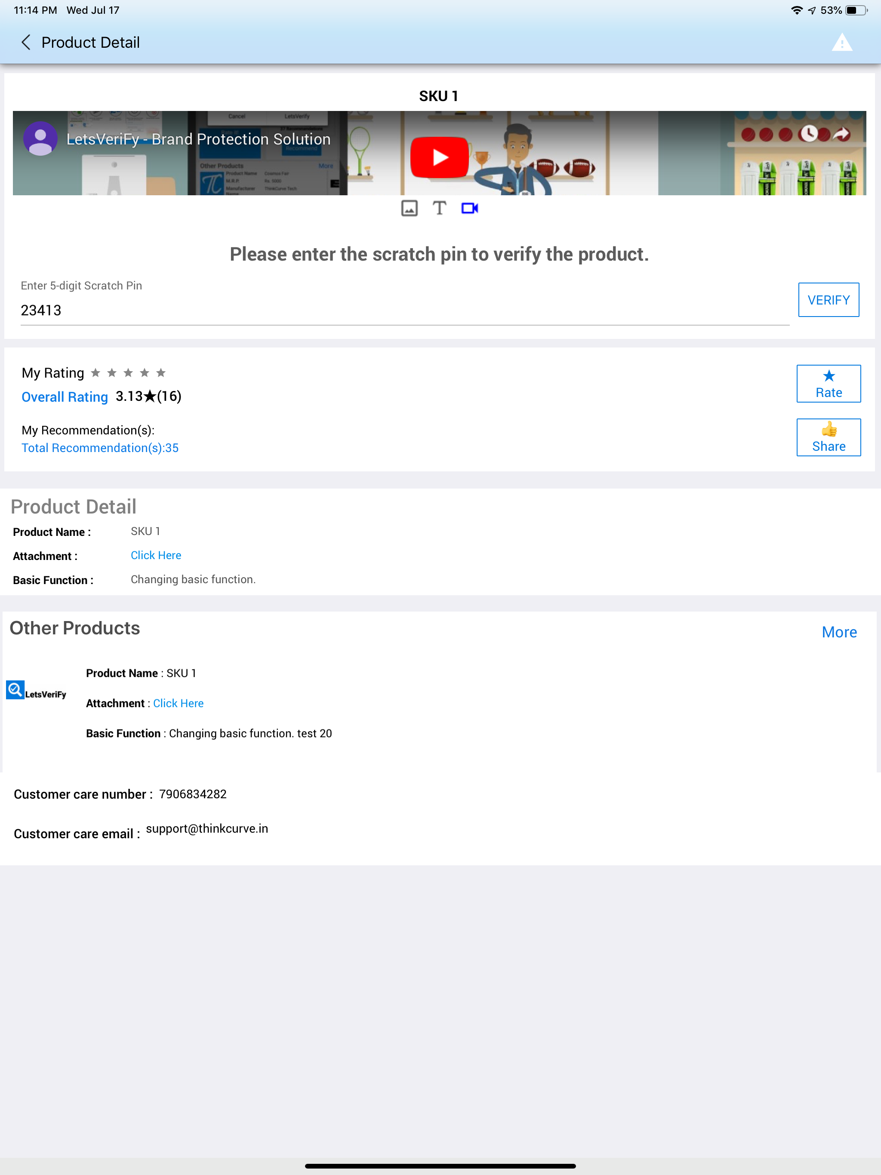Open the video channel avatar icon
Viewport: 881px width, 1175px height.
pos(40,138)
